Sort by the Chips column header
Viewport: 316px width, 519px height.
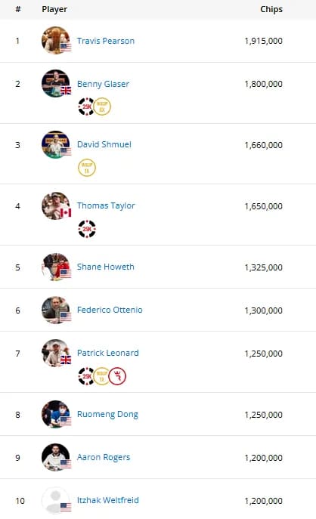tap(271, 9)
